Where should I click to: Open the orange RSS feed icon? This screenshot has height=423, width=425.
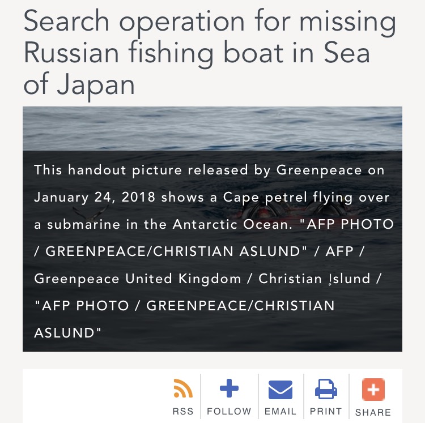[183, 389]
